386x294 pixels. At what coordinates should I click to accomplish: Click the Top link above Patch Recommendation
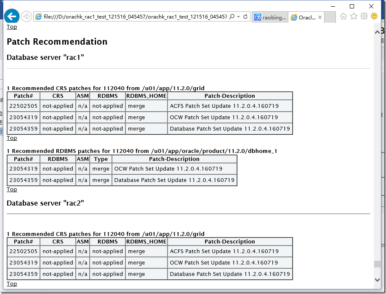[x=12, y=27]
